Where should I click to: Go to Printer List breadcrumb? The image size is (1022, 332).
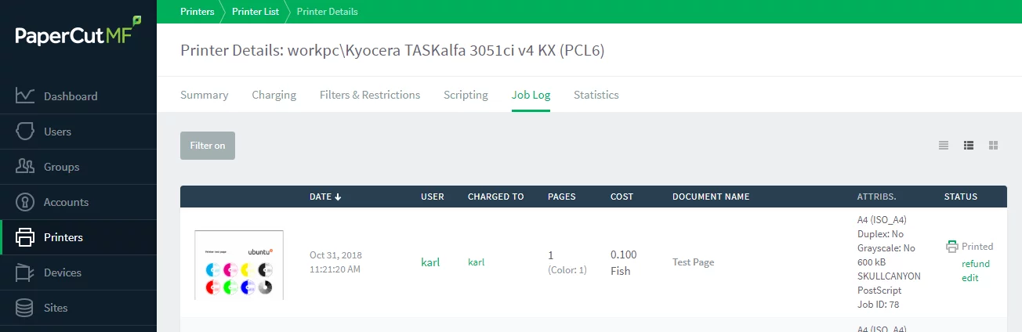pyautogui.click(x=255, y=12)
